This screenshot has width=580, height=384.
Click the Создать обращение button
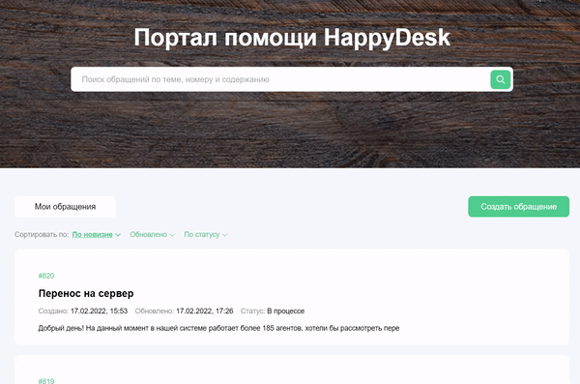pyautogui.click(x=518, y=207)
